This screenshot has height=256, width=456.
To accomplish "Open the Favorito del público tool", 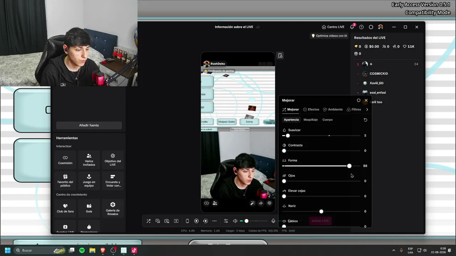I will 65,181.
